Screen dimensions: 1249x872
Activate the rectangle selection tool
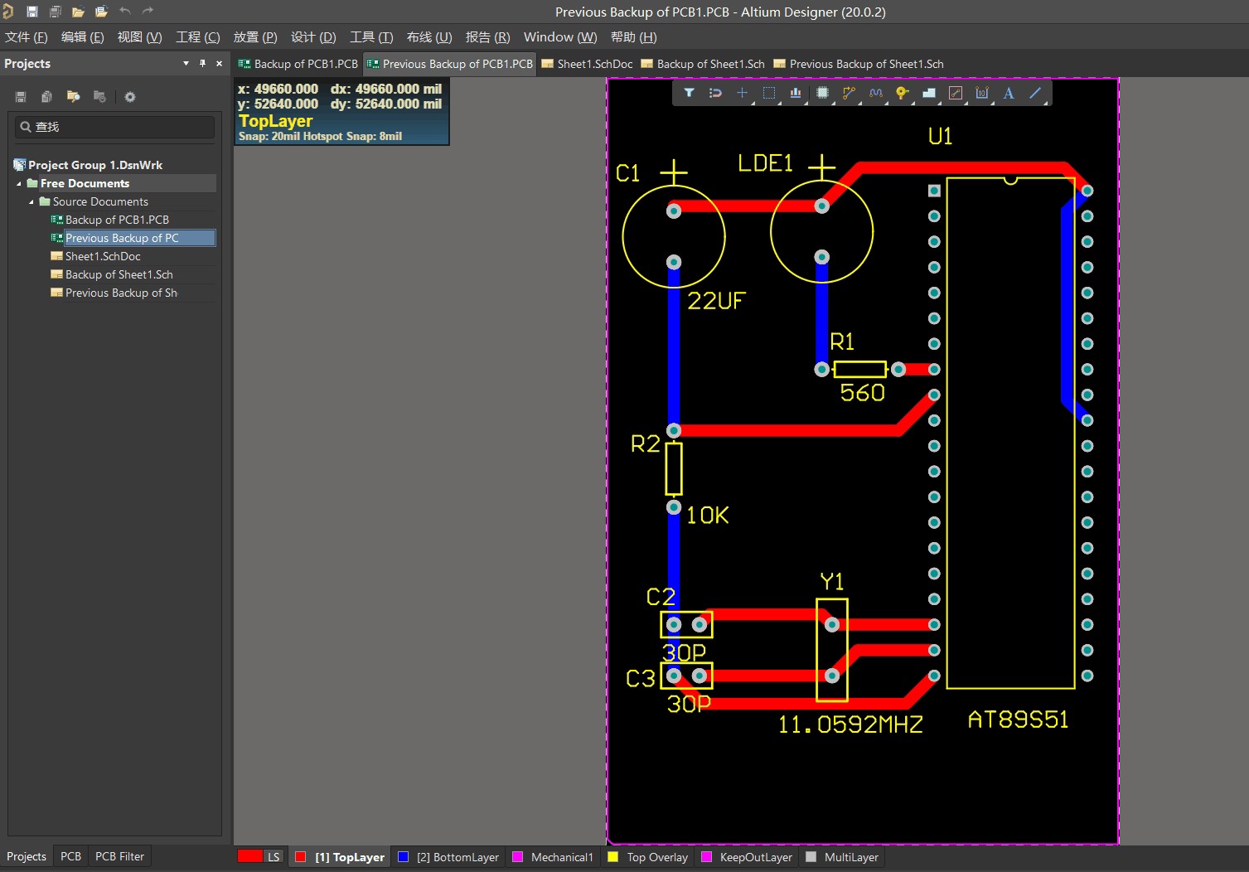click(769, 93)
